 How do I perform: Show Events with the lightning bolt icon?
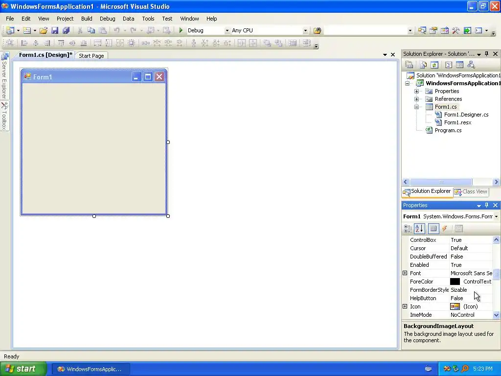[x=444, y=228]
